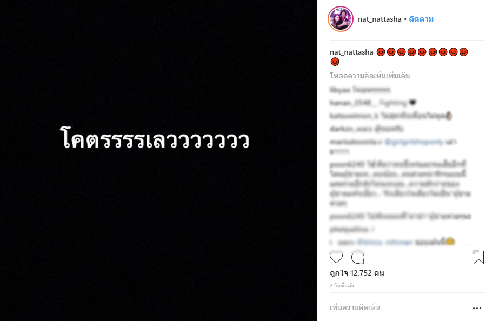The image size is (486, 321).
Task: Open nat_nattasha username in the header
Action: (x=380, y=19)
